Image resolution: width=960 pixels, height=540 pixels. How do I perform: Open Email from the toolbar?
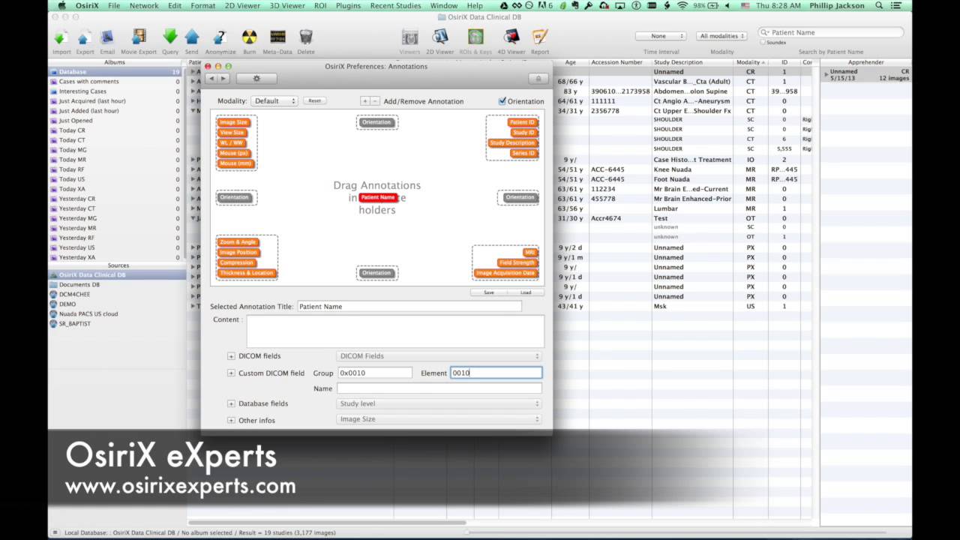coord(107,37)
